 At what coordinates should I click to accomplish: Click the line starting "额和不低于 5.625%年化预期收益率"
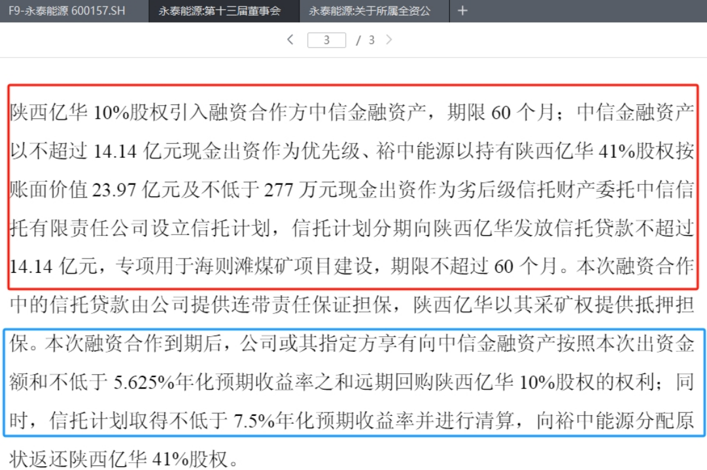[352, 383]
